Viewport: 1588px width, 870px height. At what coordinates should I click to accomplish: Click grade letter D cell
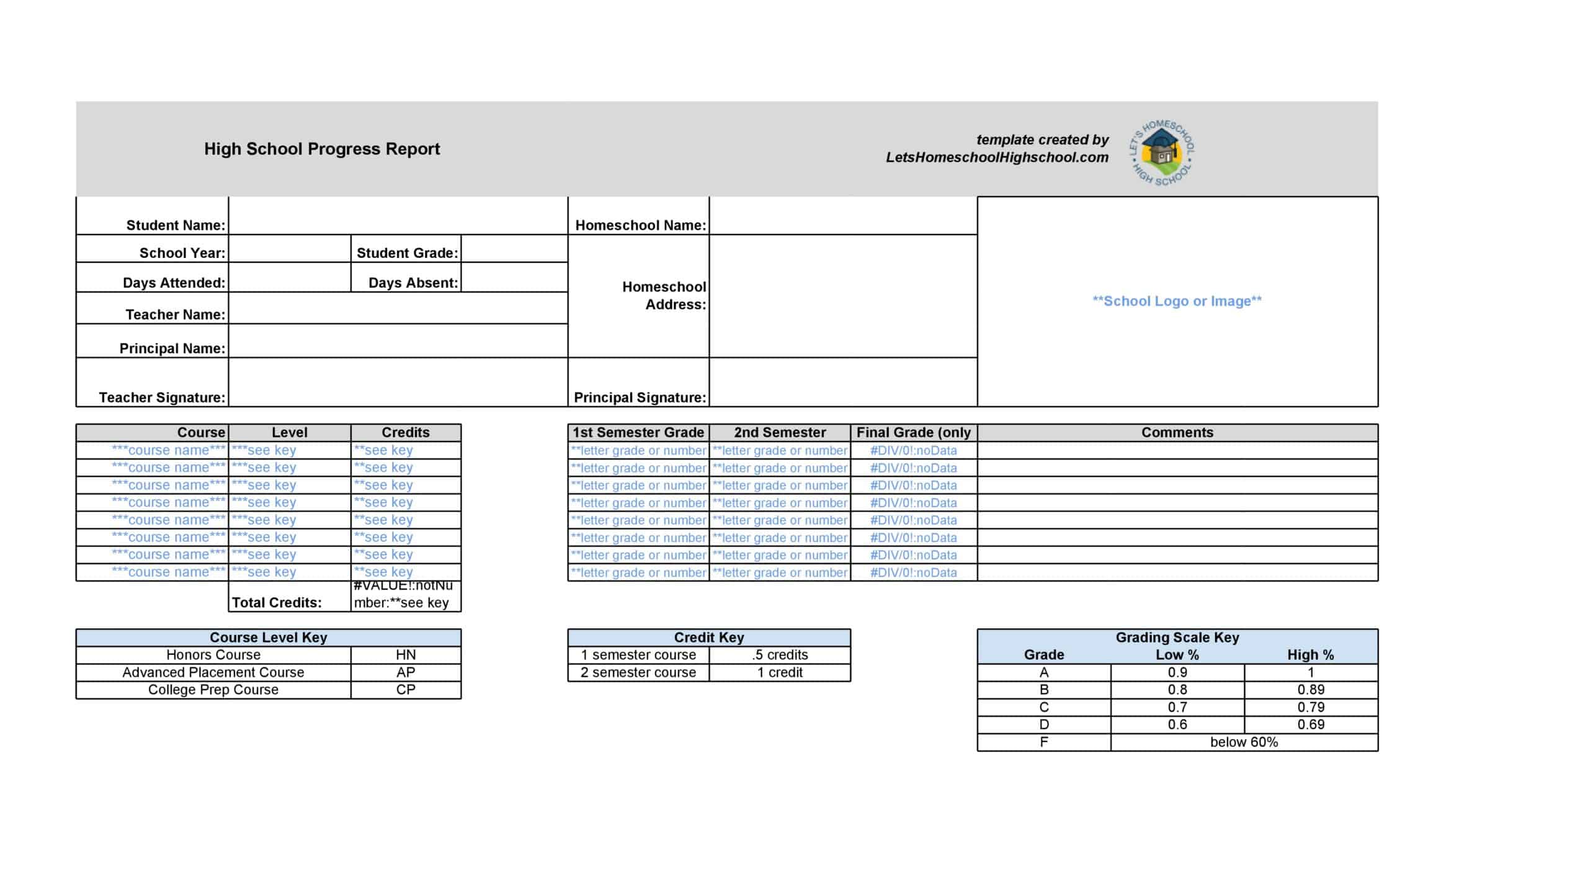click(x=1044, y=725)
